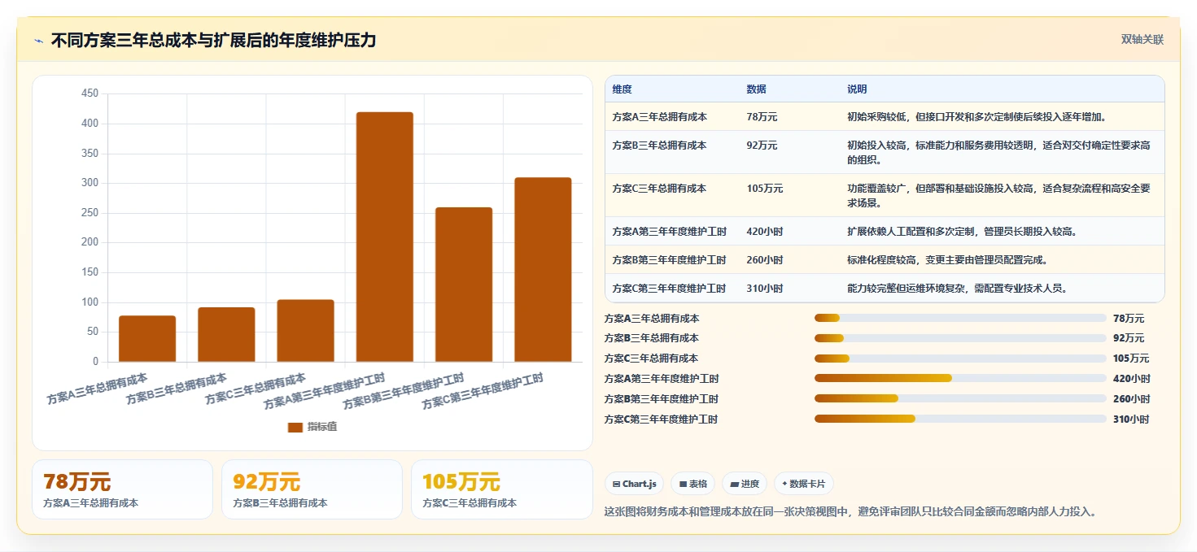Click the 450 tick on the y-axis
1197x552 pixels.
pyautogui.click(x=90, y=93)
